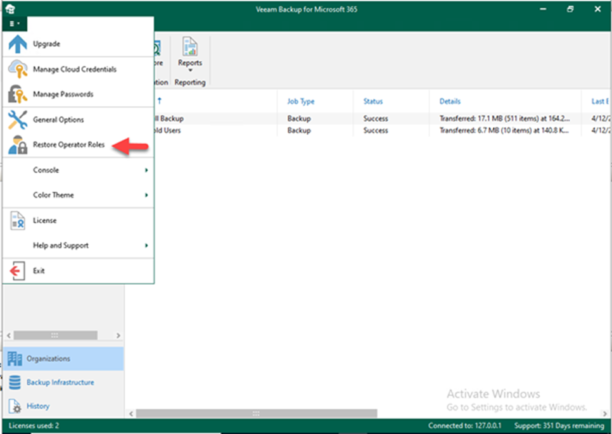Screen dimensions: 612x434
Task: Click the Reports ribbon icon
Action: point(190,47)
